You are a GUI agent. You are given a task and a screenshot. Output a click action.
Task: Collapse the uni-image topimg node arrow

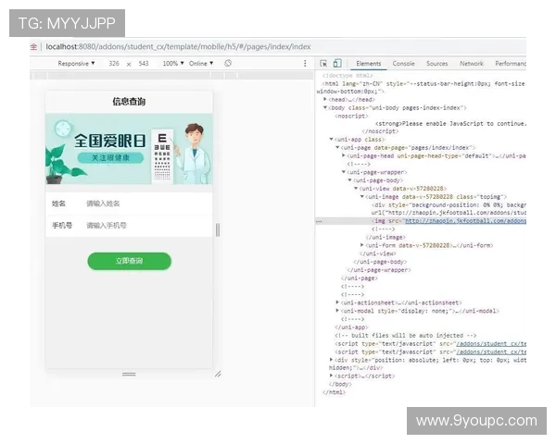pyautogui.click(x=362, y=196)
